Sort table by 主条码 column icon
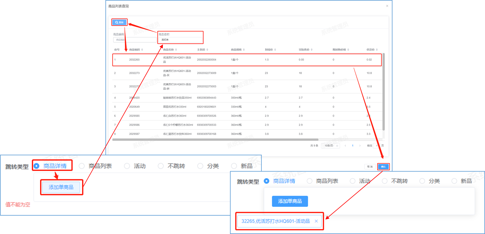 point(207,50)
